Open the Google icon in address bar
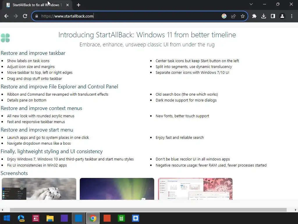298x224 pixels. [224, 16]
